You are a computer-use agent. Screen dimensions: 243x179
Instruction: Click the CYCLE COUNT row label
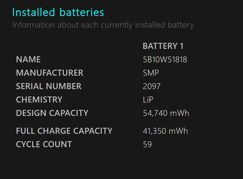pos(44,144)
